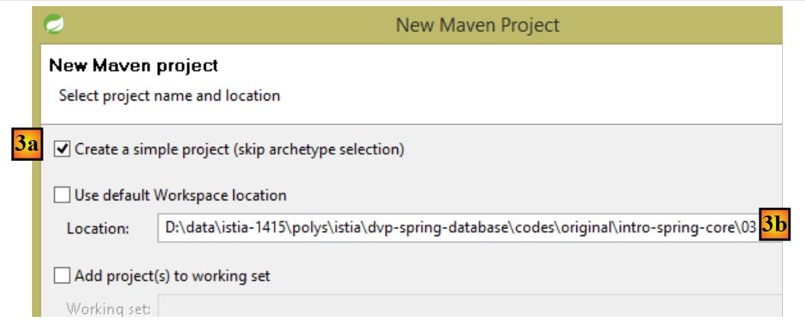Screen dimensions: 805x329
Task: Click the Working set: label
Action: 108,309
